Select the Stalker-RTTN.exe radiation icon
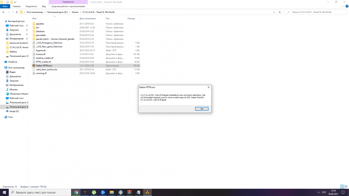349x196 pixels. tap(34, 66)
